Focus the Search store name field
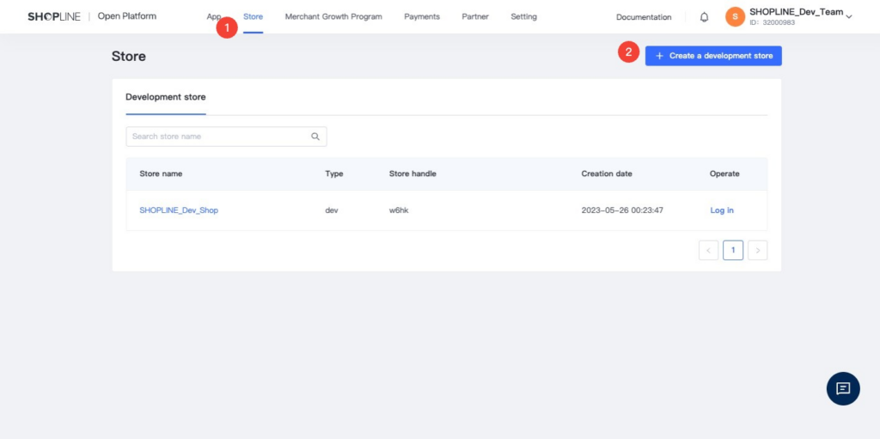Image resolution: width=880 pixels, height=439 pixels. 226,137
